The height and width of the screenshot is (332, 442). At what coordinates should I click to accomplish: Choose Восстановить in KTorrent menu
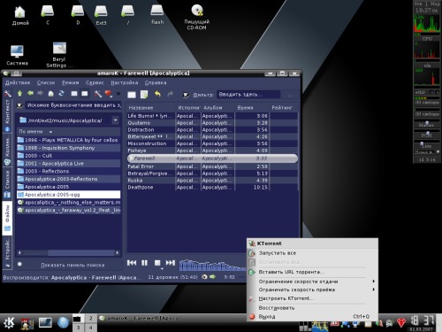pos(312,308)
